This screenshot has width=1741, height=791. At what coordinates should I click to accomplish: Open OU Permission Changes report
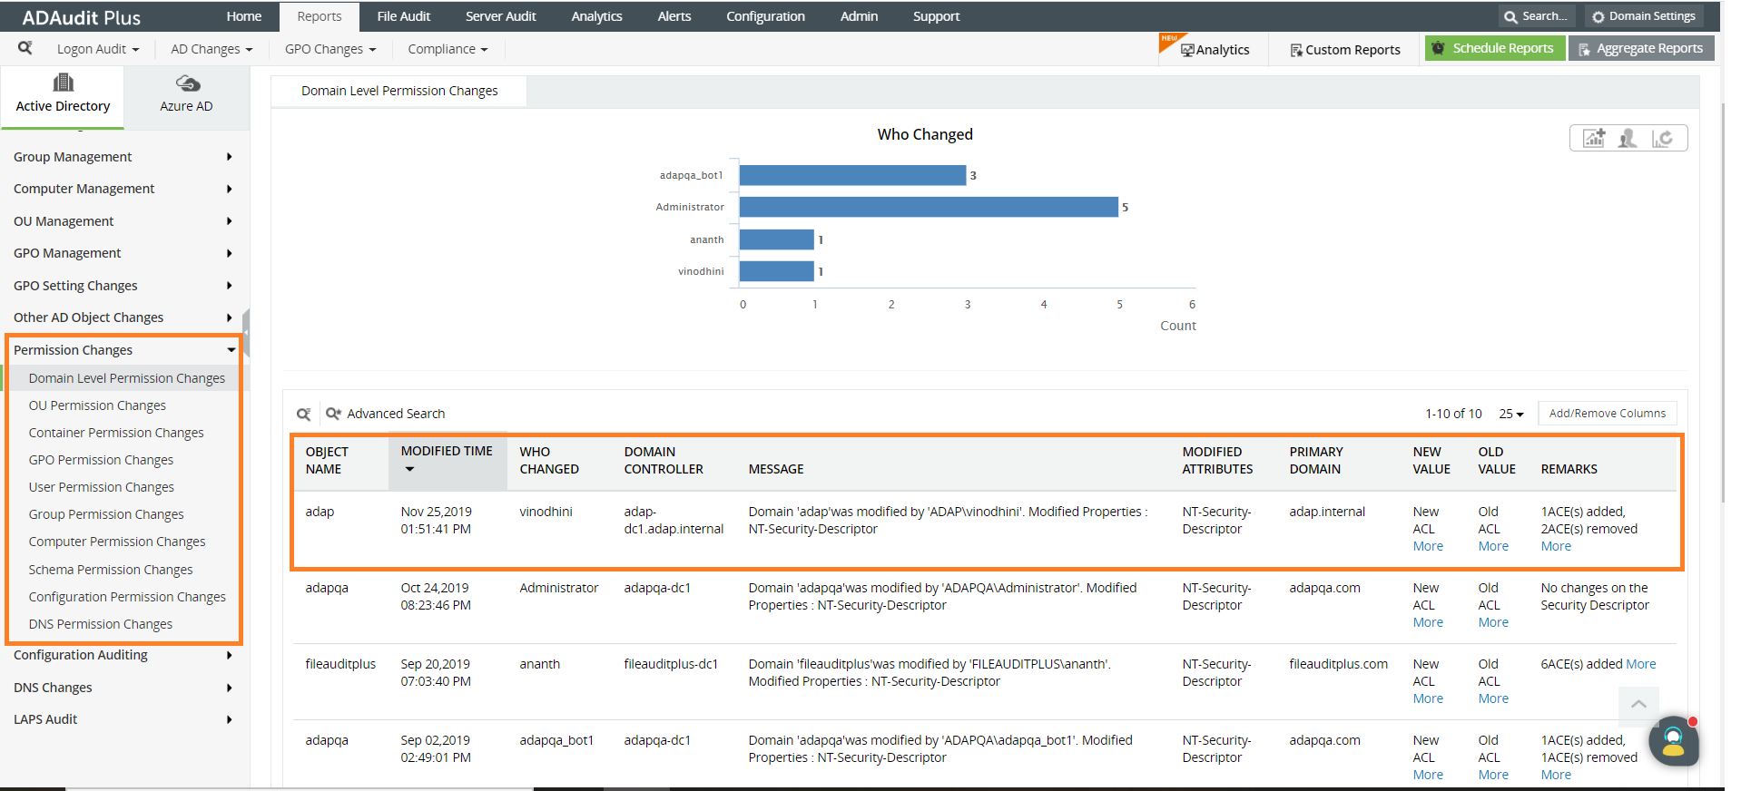pyautogui.click(x=97, y=405)
